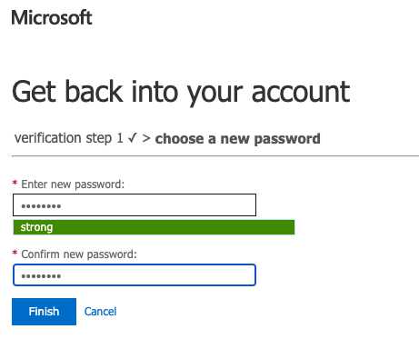Click the red asterisk beside Confirm new password

click(x=15, y=253)
